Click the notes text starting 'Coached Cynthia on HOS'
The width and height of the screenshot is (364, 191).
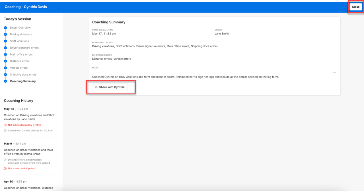pyautogui.click(x=185, y=77)
